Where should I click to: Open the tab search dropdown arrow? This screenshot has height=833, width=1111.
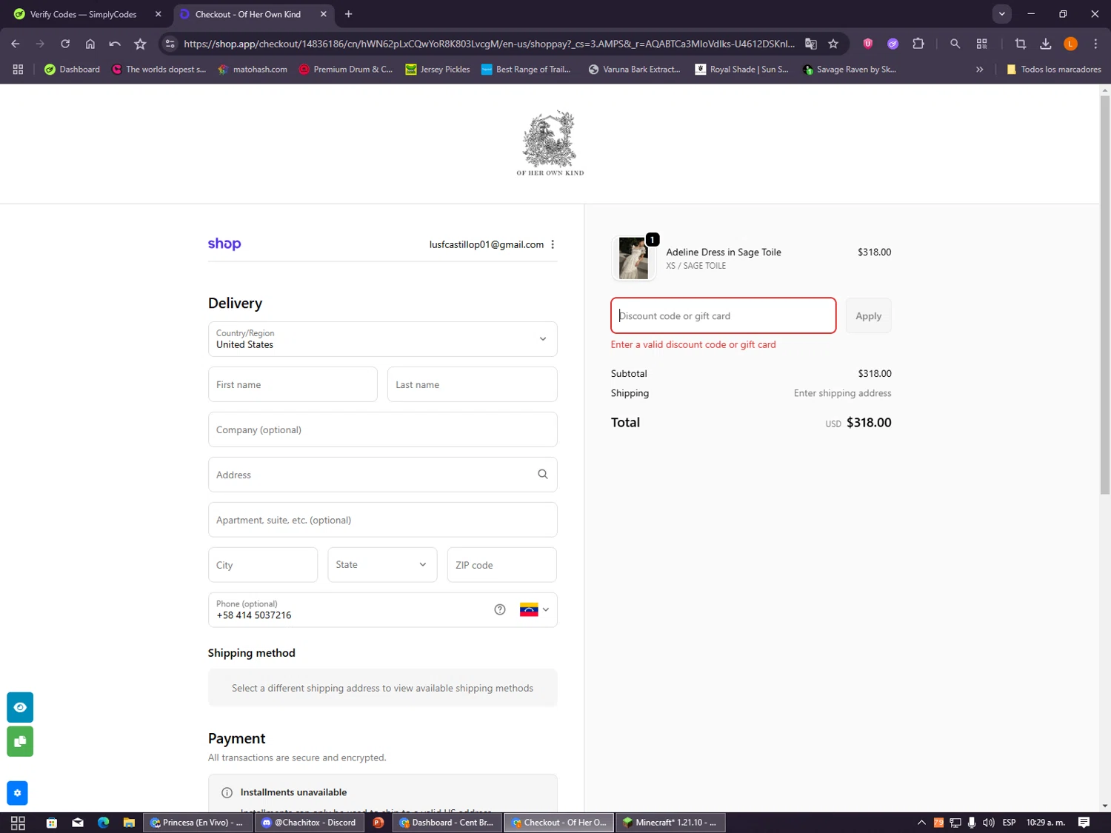pos(1001,14)
